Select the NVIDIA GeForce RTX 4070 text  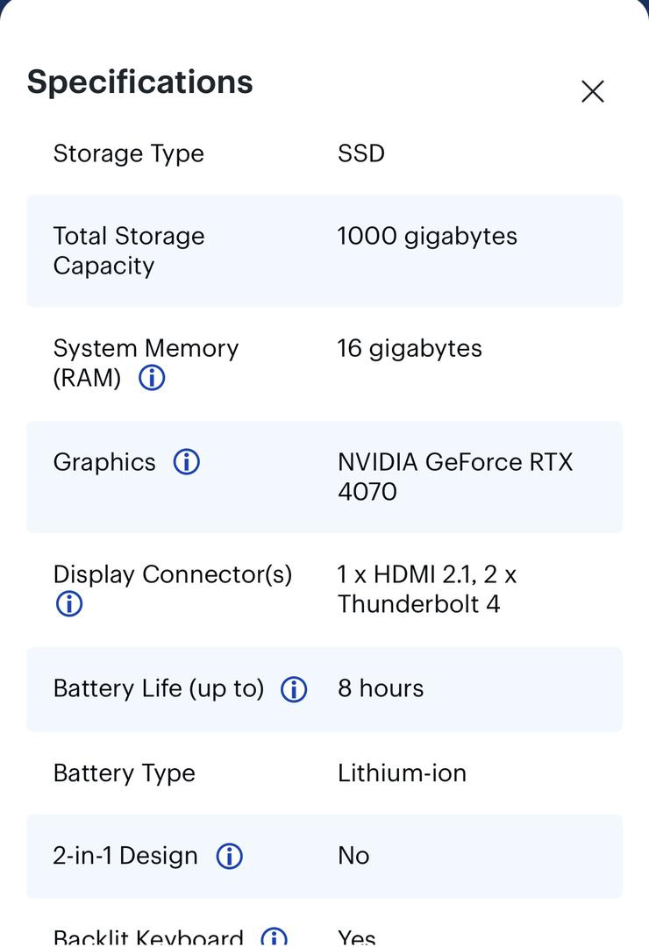[454, 476]
